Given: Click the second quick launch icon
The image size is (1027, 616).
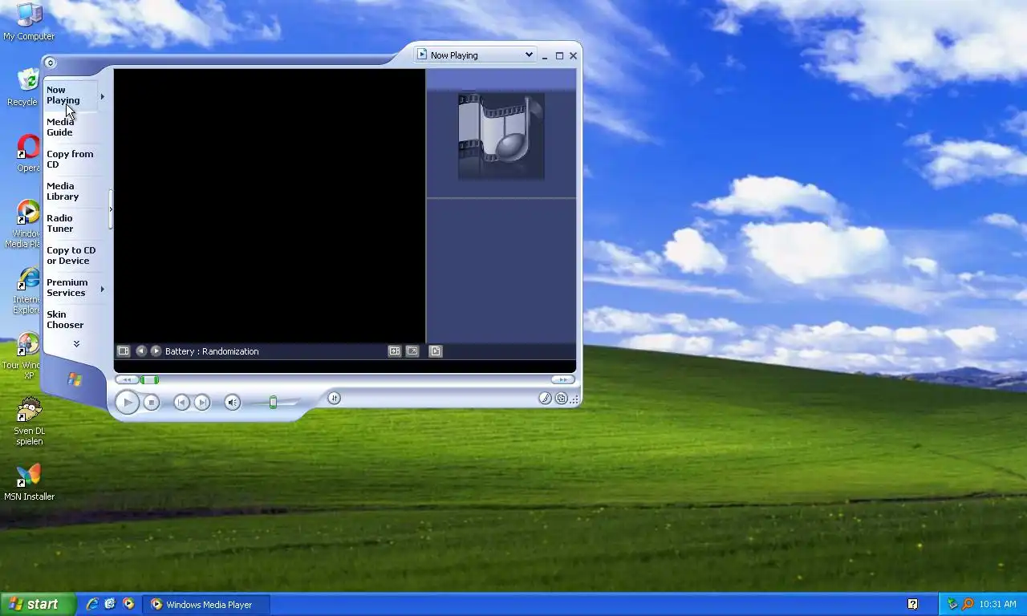Looking at the screenshot, I should 110,604.
